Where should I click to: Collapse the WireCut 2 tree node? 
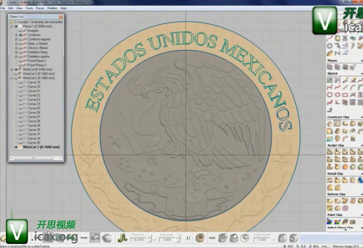point(12,78)
